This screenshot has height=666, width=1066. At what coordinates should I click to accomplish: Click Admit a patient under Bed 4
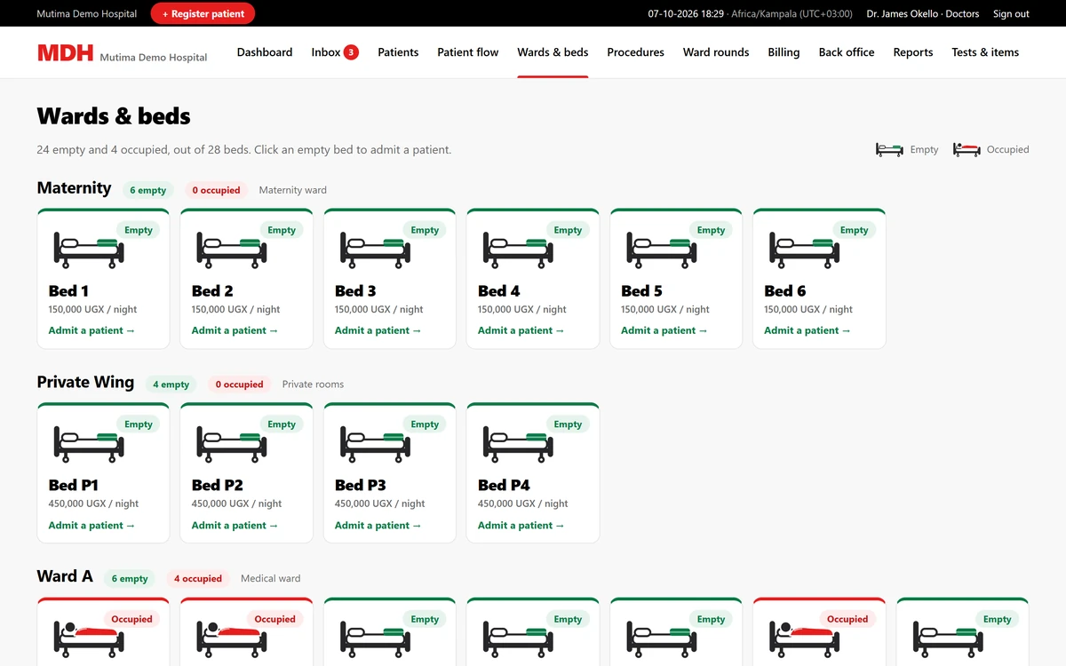coord(521,330)
